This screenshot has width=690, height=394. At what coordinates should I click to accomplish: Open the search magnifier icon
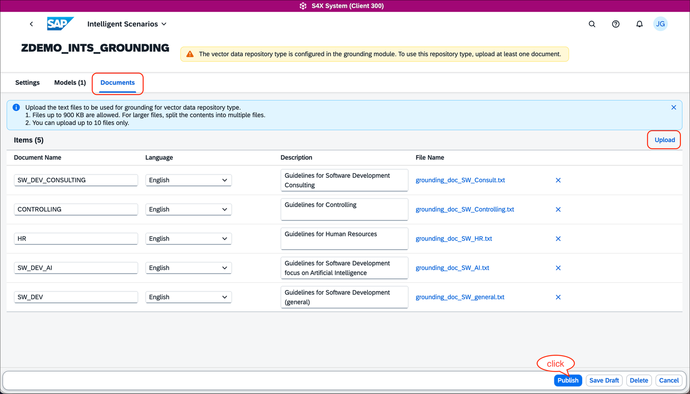(592, 24)
